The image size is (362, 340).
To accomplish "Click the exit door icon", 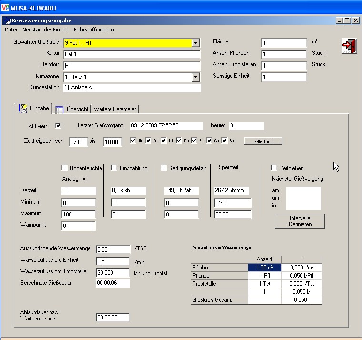I will pyautogui.click(x=350, y=46).
